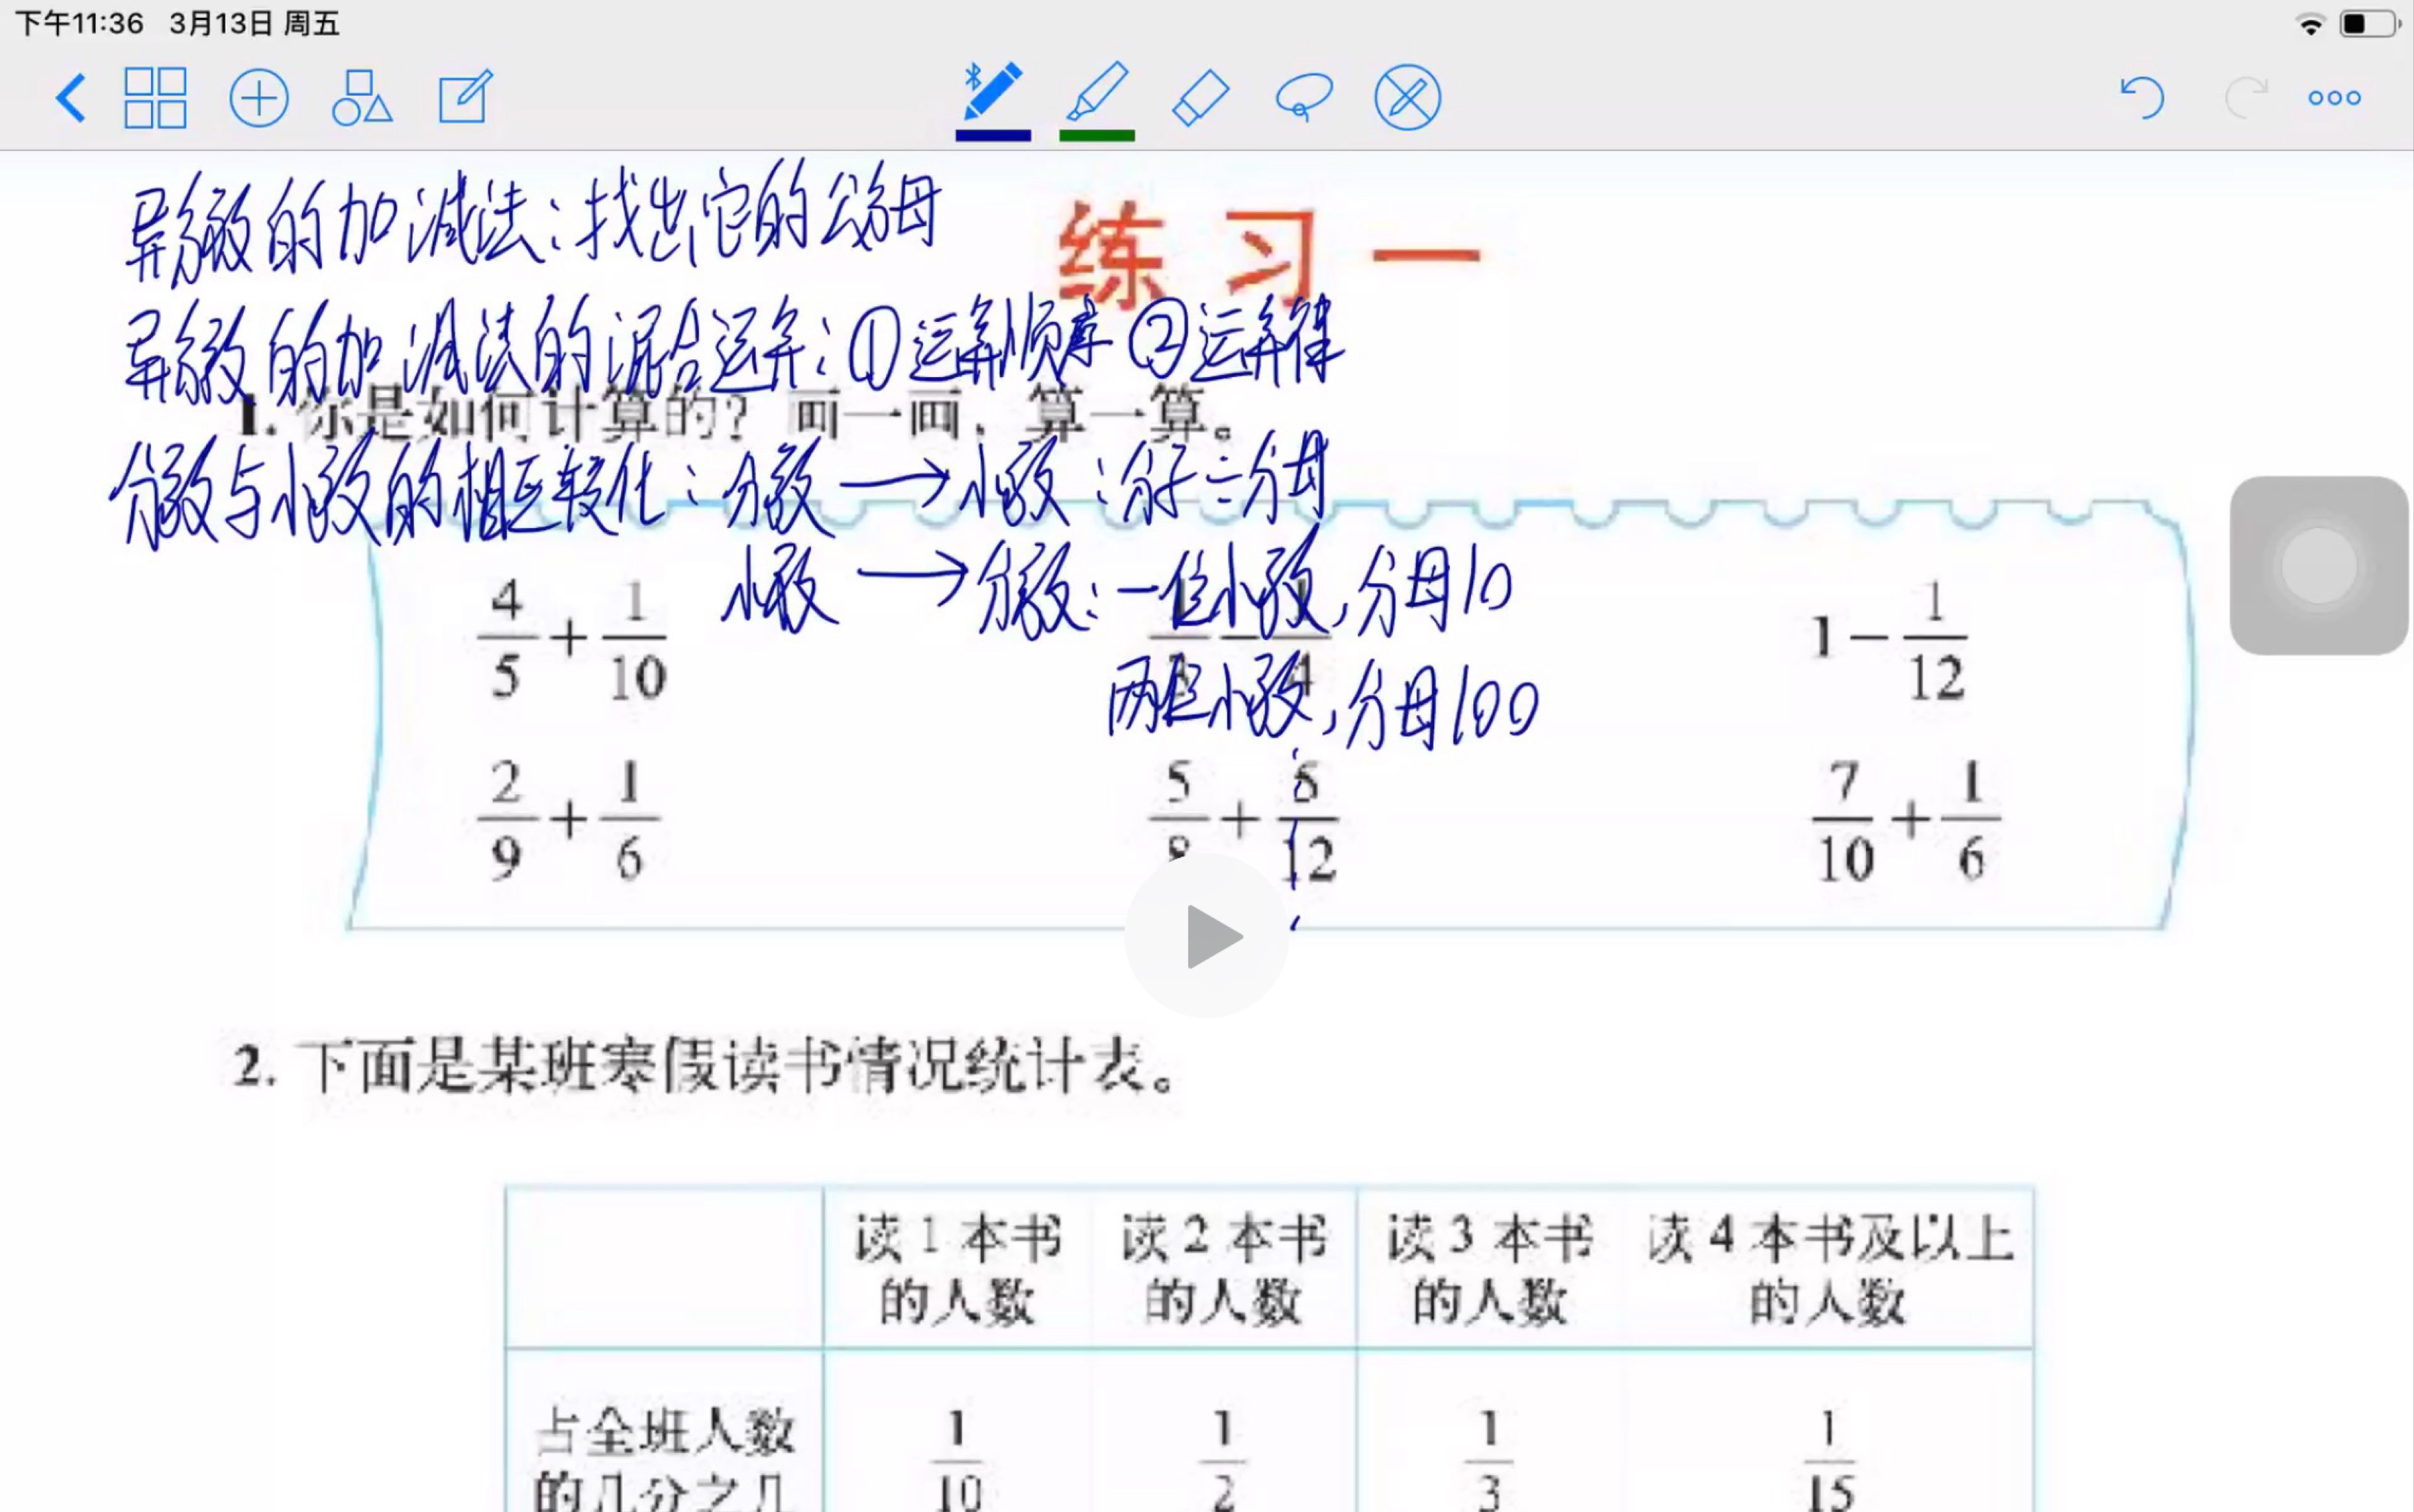Tap handwritten note ending 分母10
This screenshot has height=1512, width=2414.
click(1436, 590)
